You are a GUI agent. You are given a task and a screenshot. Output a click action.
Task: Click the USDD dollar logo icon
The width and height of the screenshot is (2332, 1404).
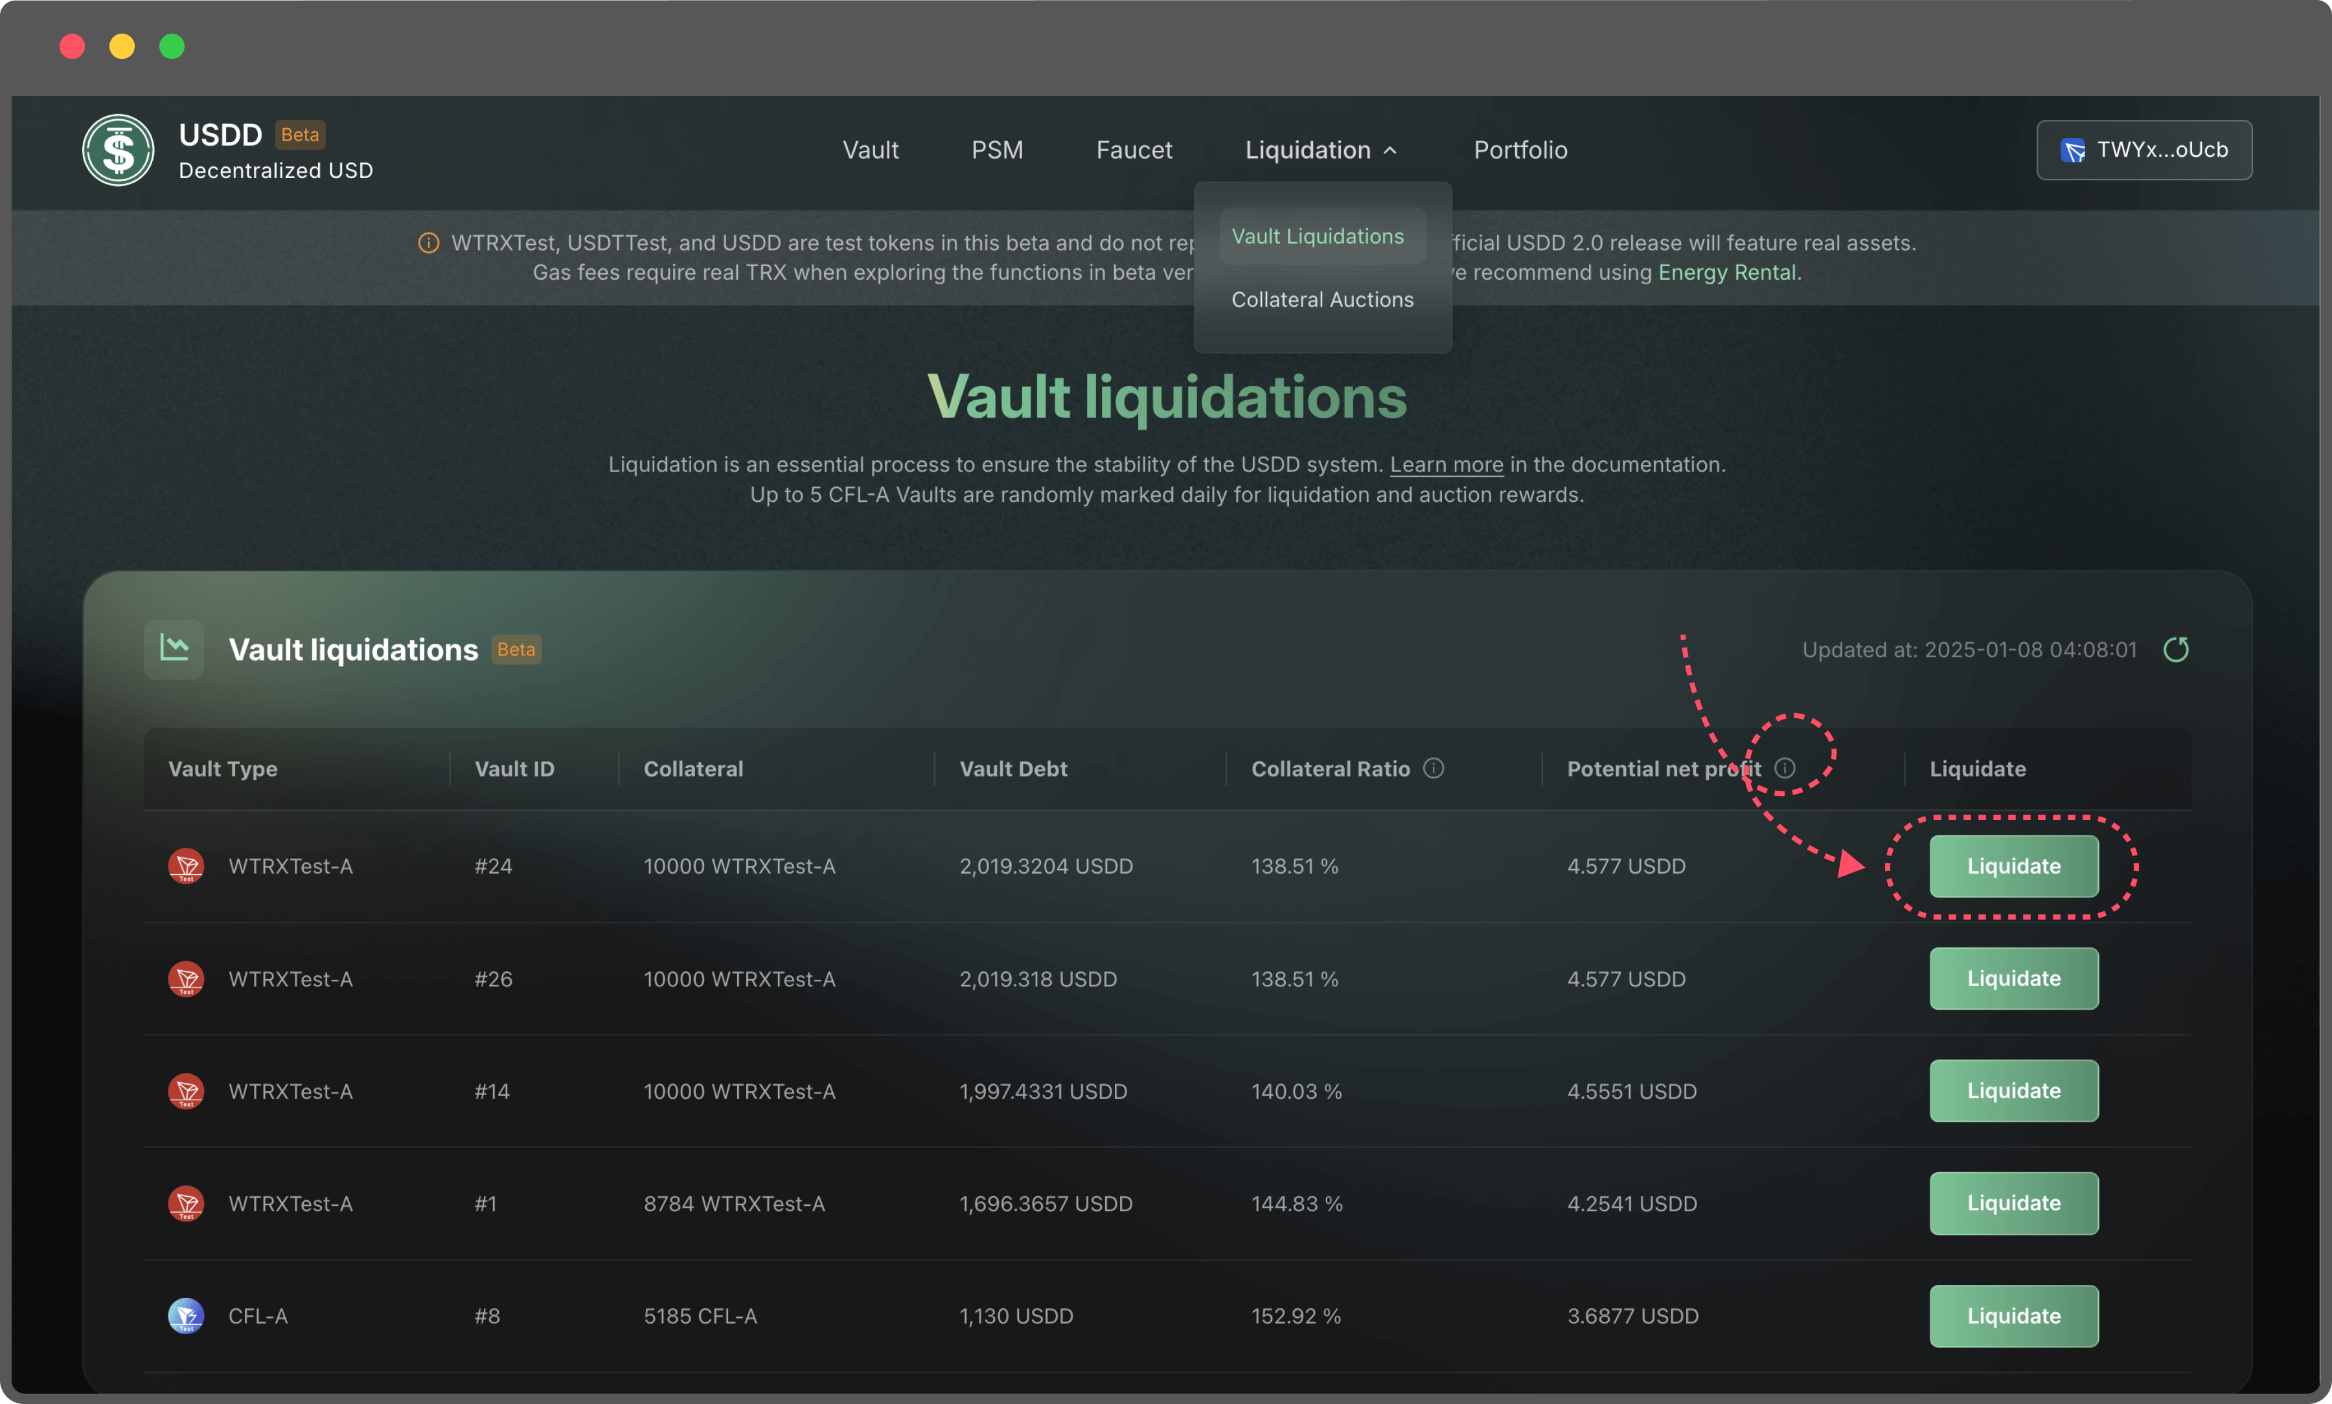[117, 150]
